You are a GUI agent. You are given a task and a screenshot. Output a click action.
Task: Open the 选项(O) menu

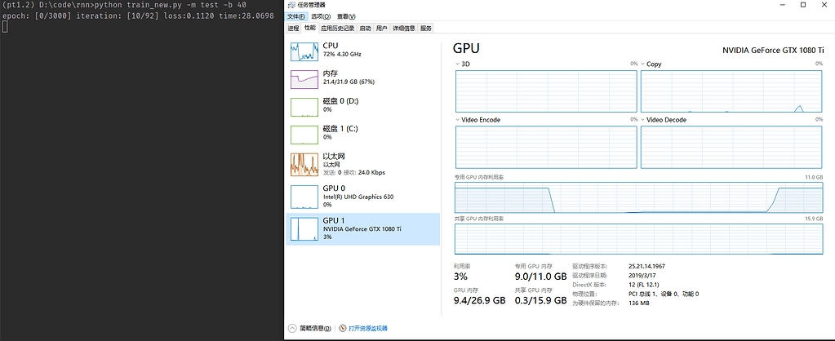coord(321,16)
